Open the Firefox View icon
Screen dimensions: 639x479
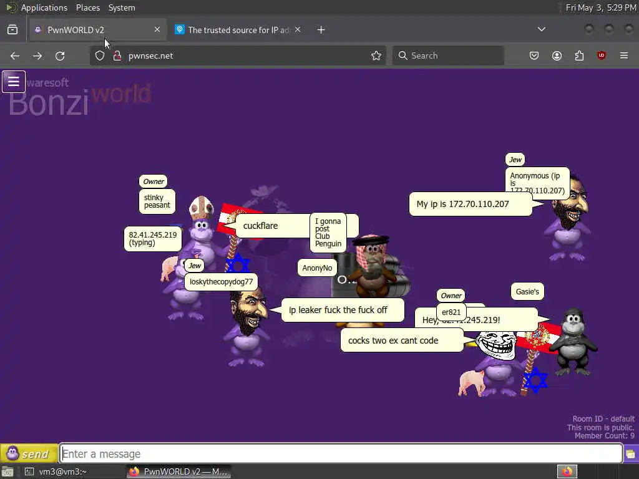tap(12, 30)
